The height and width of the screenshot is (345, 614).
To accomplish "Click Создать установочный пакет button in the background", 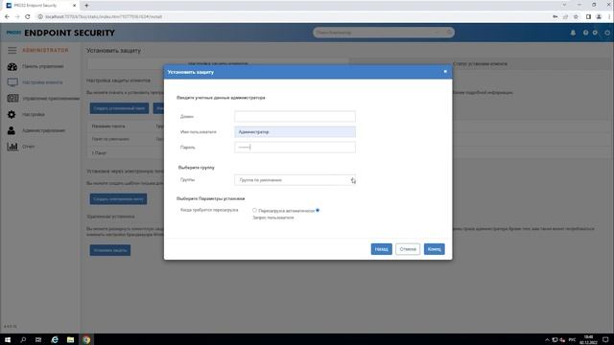I will [119, 108].
